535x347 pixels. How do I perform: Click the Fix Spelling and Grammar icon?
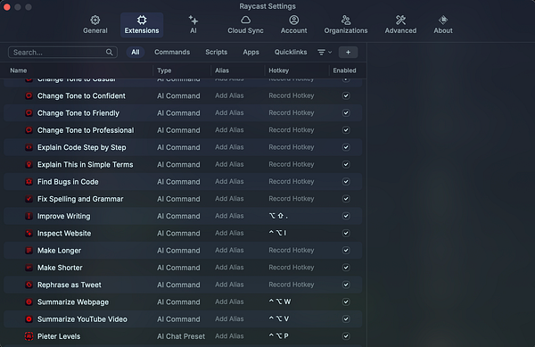[x=29, y=199]
